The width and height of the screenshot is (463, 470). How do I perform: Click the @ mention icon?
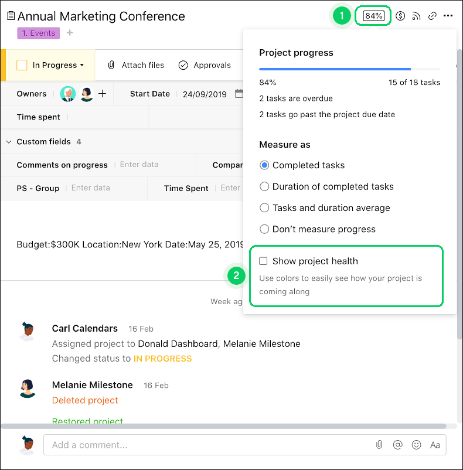[x=398, y=445]
